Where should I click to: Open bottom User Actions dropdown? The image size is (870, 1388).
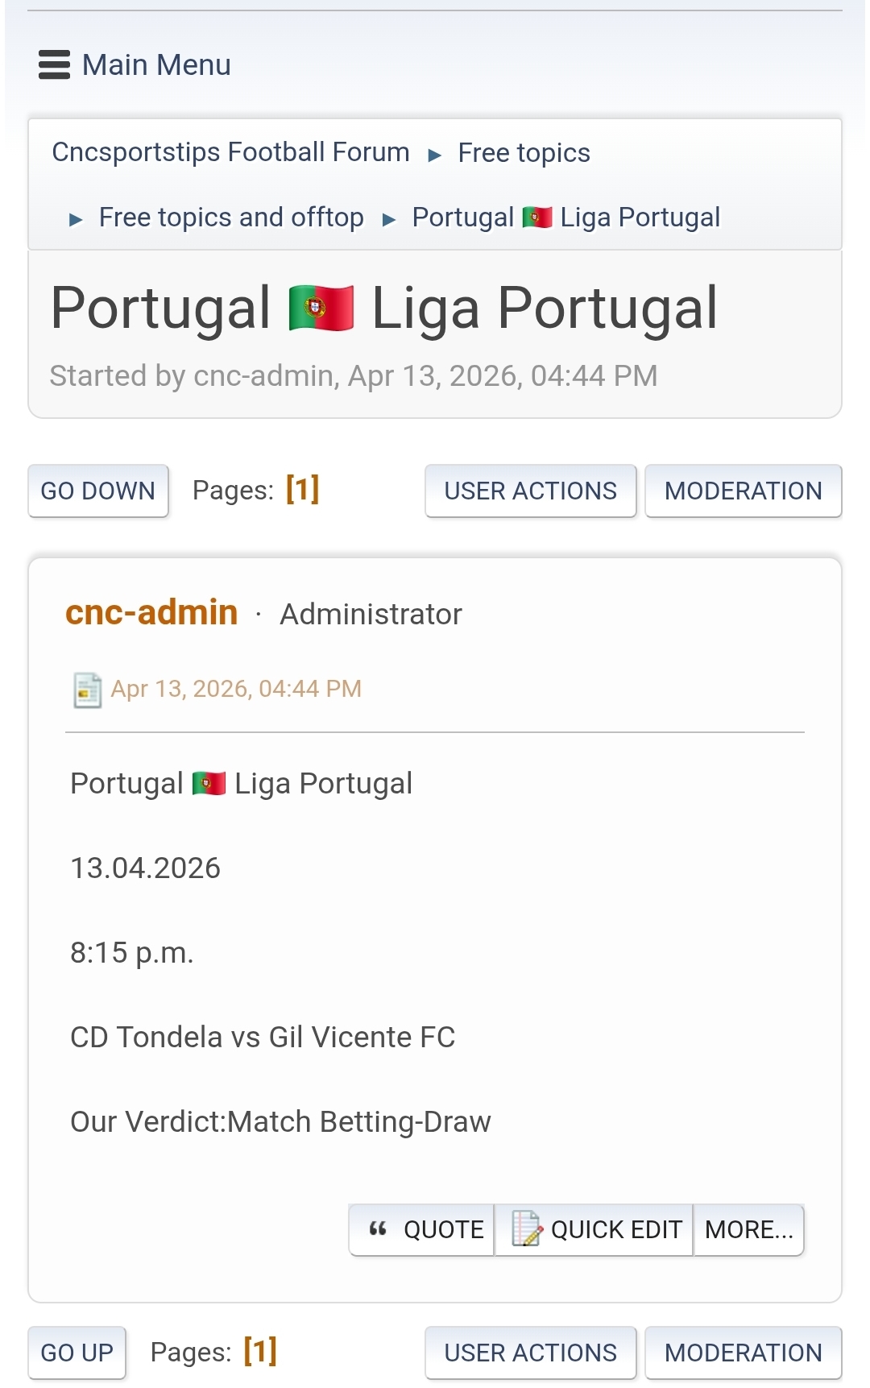[530, 1353]
